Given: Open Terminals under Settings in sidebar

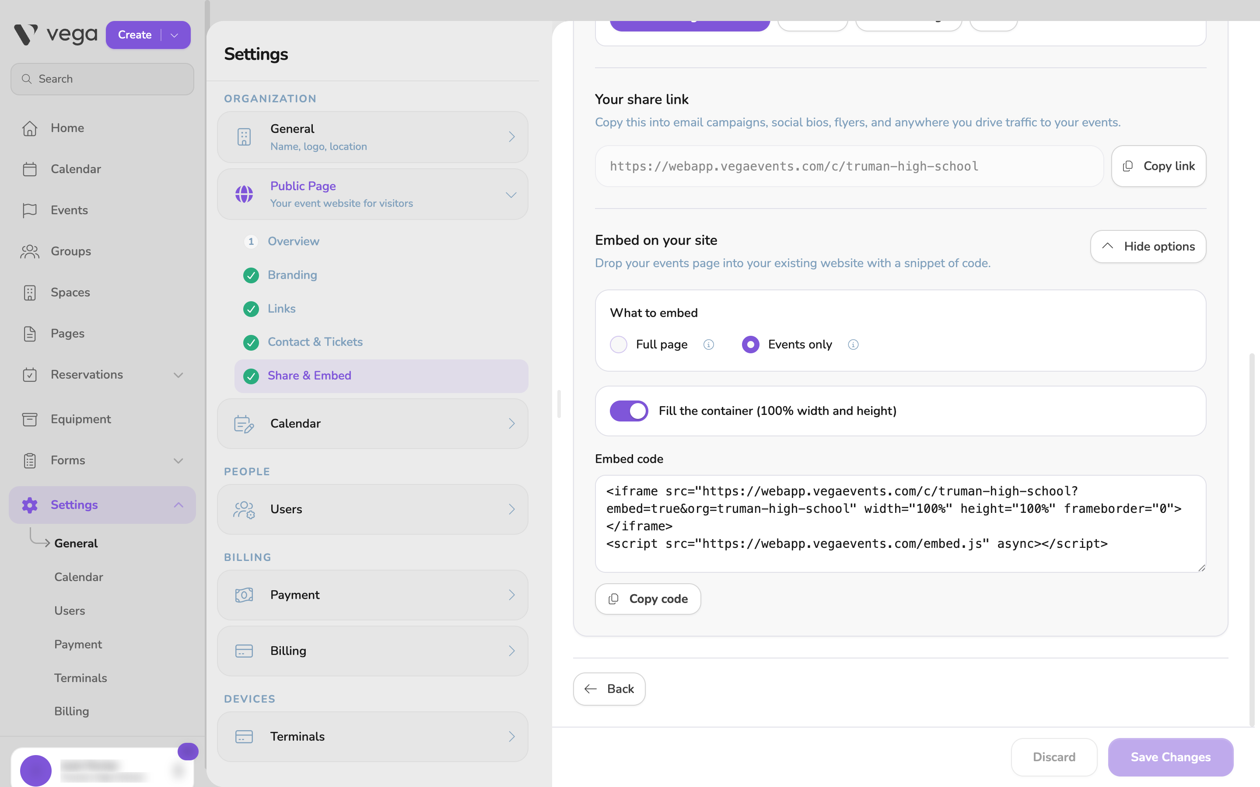Looking at the screenshot, I should click(x=80, y=678).
